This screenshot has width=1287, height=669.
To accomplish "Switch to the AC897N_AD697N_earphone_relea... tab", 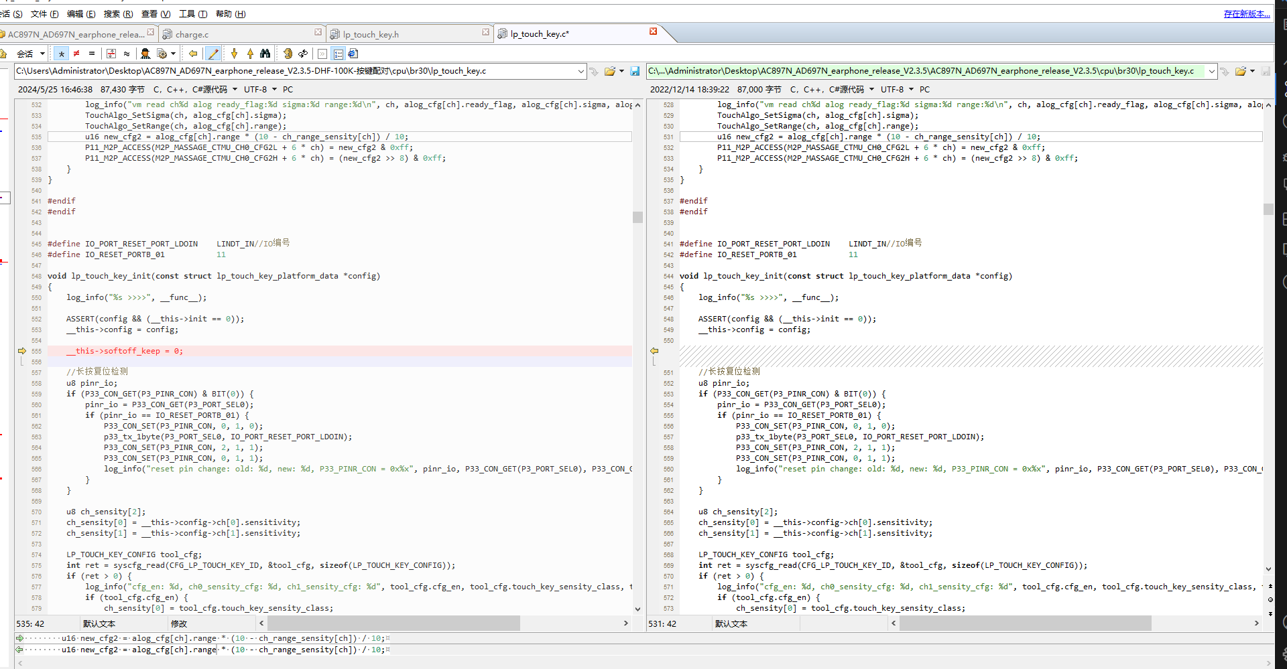I will click(75, 34).
